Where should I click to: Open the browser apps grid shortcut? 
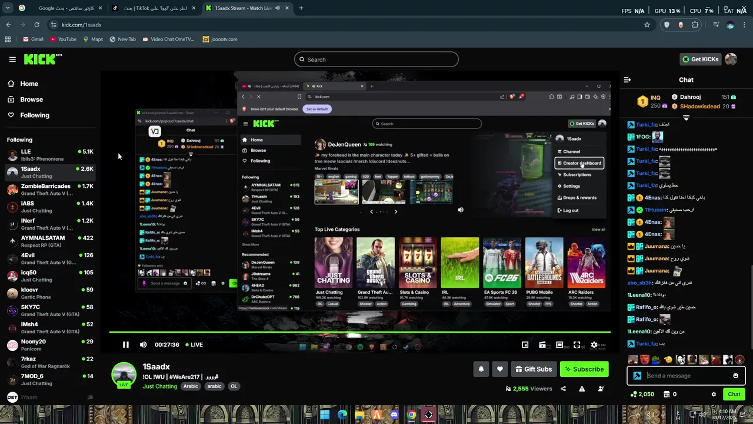pos(8,39)
